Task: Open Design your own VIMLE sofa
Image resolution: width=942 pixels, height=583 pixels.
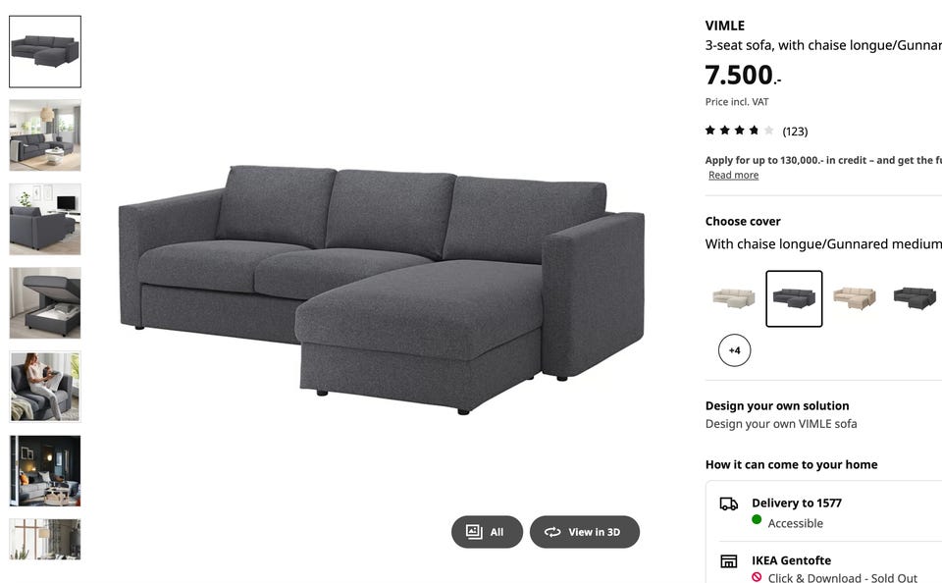Action: coord(781,424)
